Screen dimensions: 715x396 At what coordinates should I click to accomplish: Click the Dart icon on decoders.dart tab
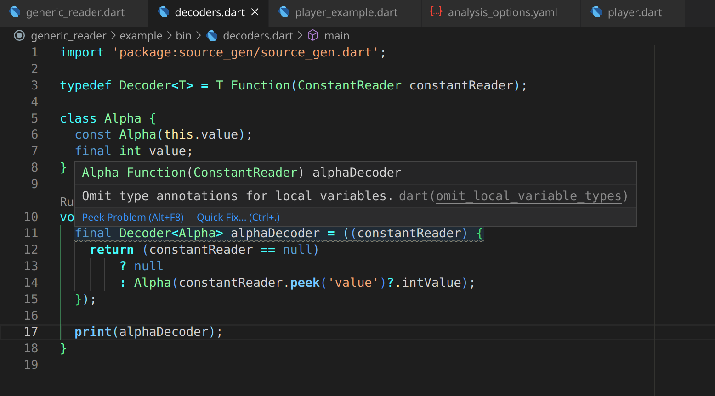163,12
